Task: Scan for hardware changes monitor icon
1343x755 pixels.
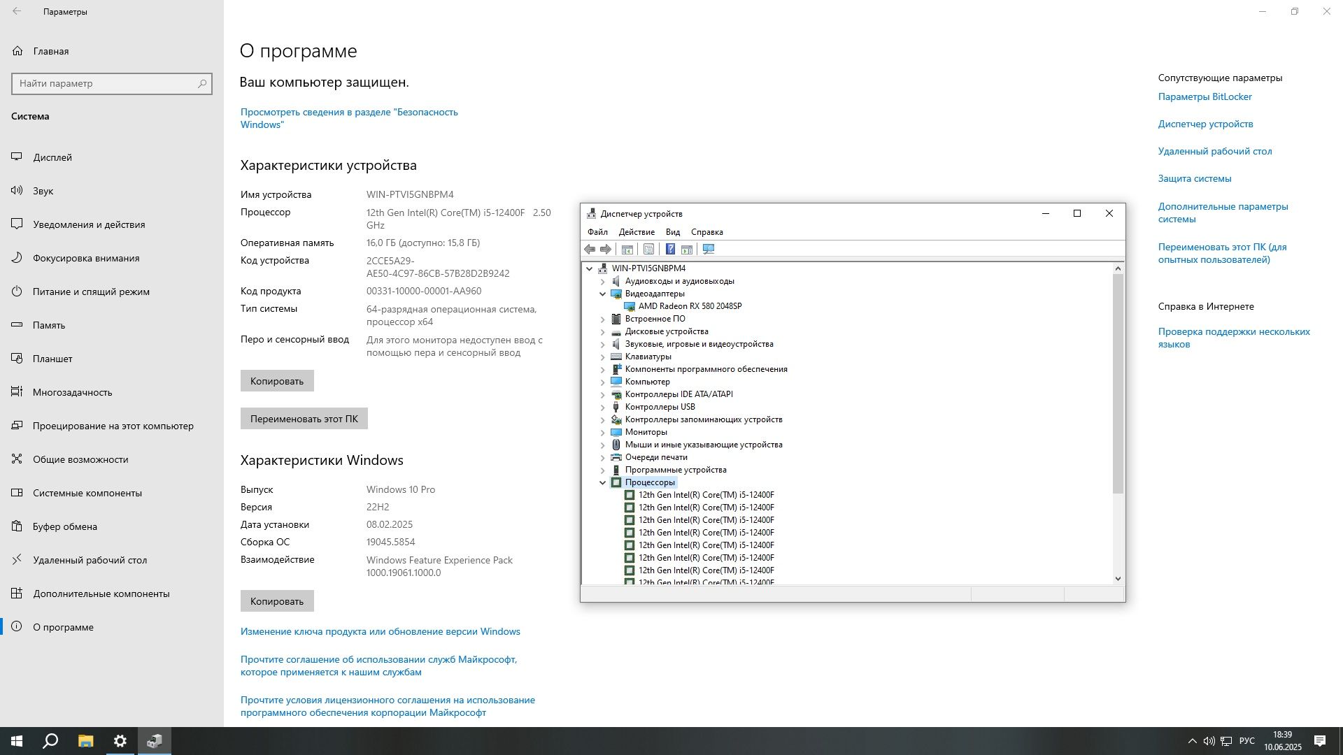Action: pos(709,250)
